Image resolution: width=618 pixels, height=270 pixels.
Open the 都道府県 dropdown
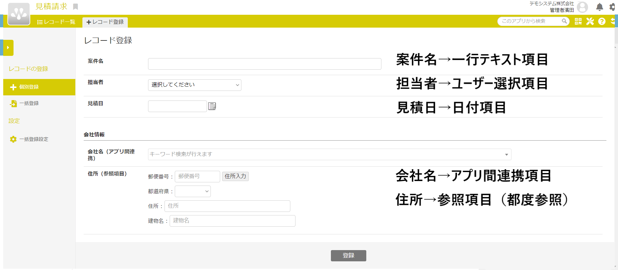tap(192, 191)
